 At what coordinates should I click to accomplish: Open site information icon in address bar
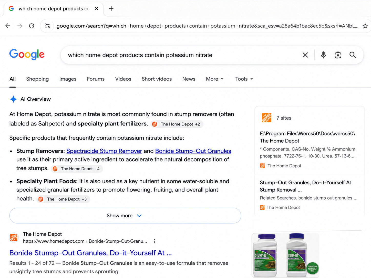pyautogui.click(x=47, y=26)
